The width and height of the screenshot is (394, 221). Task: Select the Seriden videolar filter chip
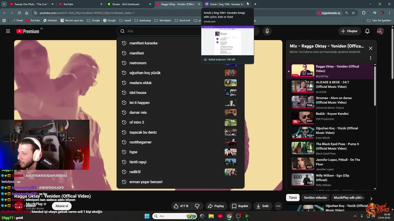click(x=315, y=198)
